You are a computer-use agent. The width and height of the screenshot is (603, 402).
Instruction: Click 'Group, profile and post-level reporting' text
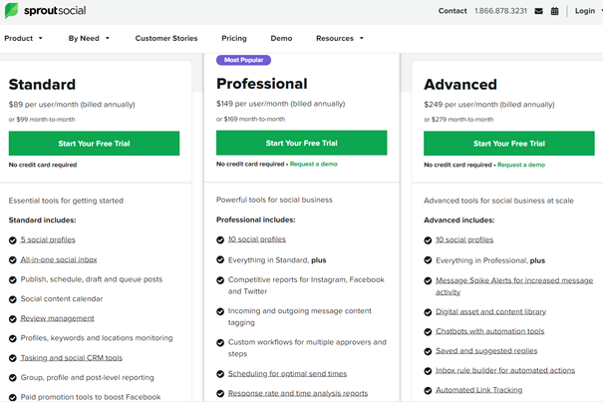[x=88, y=377]
